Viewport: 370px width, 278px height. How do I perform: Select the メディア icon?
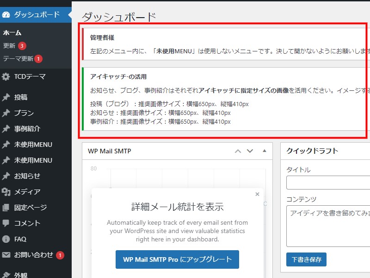click(6, 192)
